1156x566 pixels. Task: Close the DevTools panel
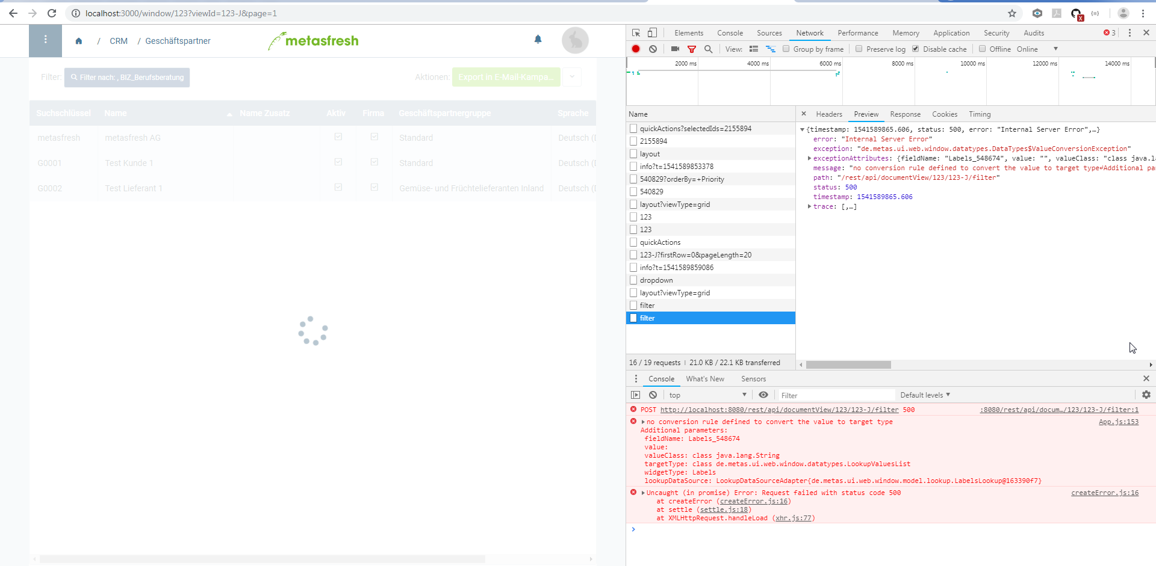(x=1146, y=32)
